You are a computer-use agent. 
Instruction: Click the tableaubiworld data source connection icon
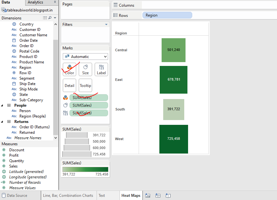tap(3, 10)
